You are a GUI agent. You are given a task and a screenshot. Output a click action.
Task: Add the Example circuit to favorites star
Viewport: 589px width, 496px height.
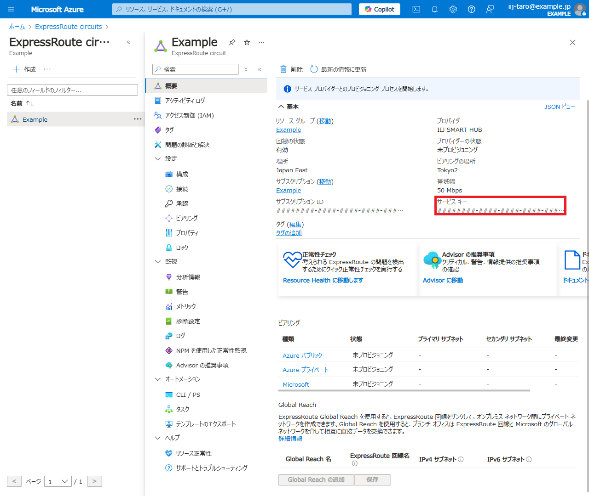247,42
